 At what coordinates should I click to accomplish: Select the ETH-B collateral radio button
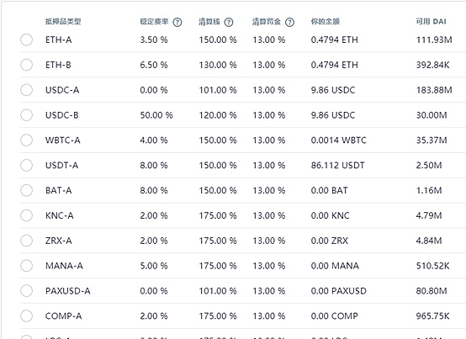[26, 65]
